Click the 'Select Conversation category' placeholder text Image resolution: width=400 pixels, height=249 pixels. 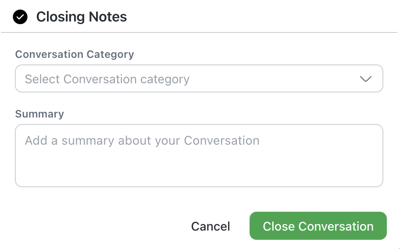(107, 79)
